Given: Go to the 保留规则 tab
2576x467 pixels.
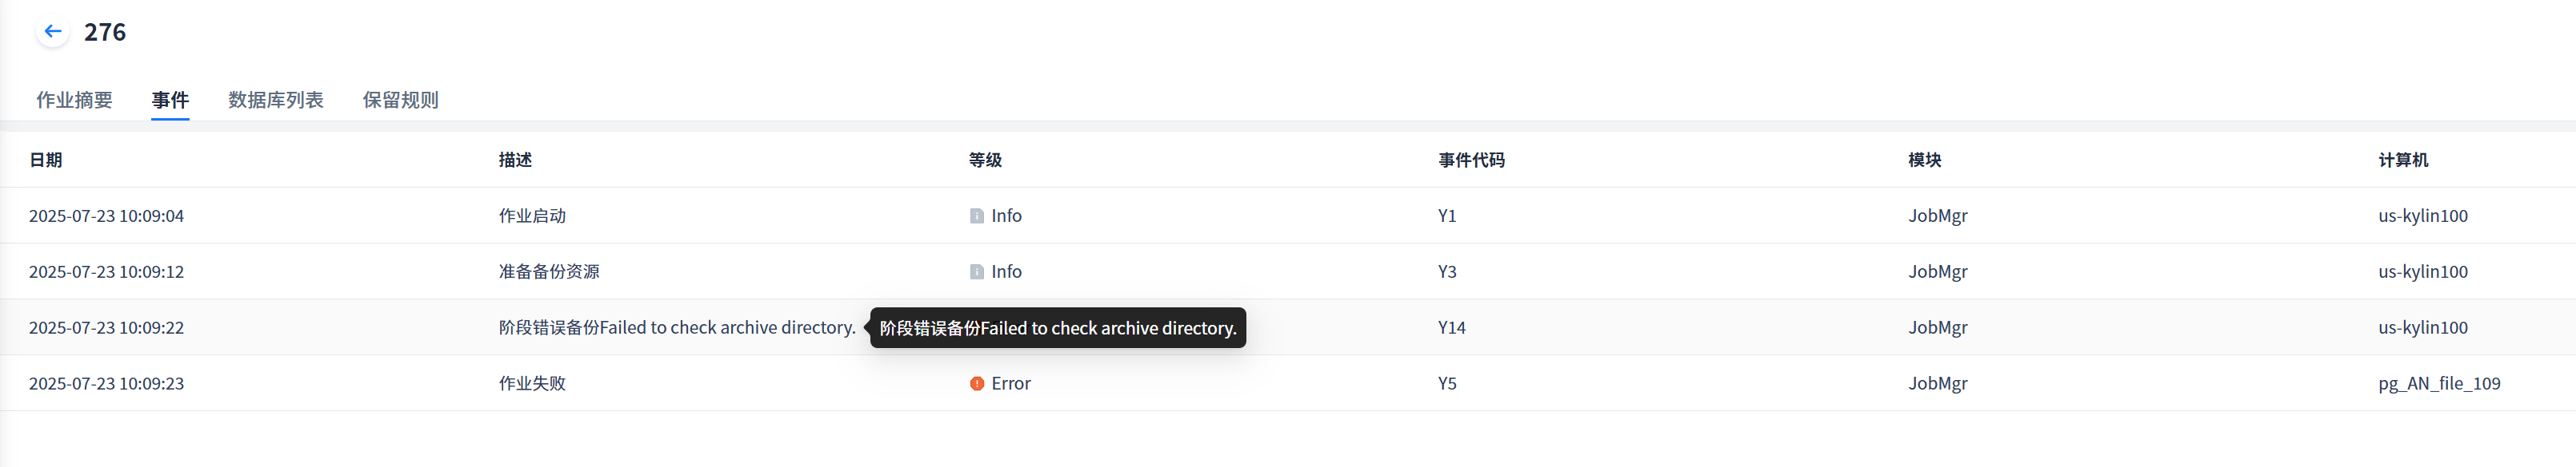Looking at the screenshot, I should pyautogui.click(x=400, y=100).
